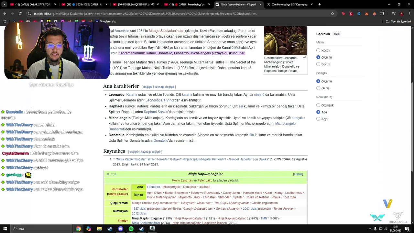This screenshot has width=414, height=233.
Task: Switch to the SEÇİM ÖZEL CANLI tab
Action: tap(85, 4)
